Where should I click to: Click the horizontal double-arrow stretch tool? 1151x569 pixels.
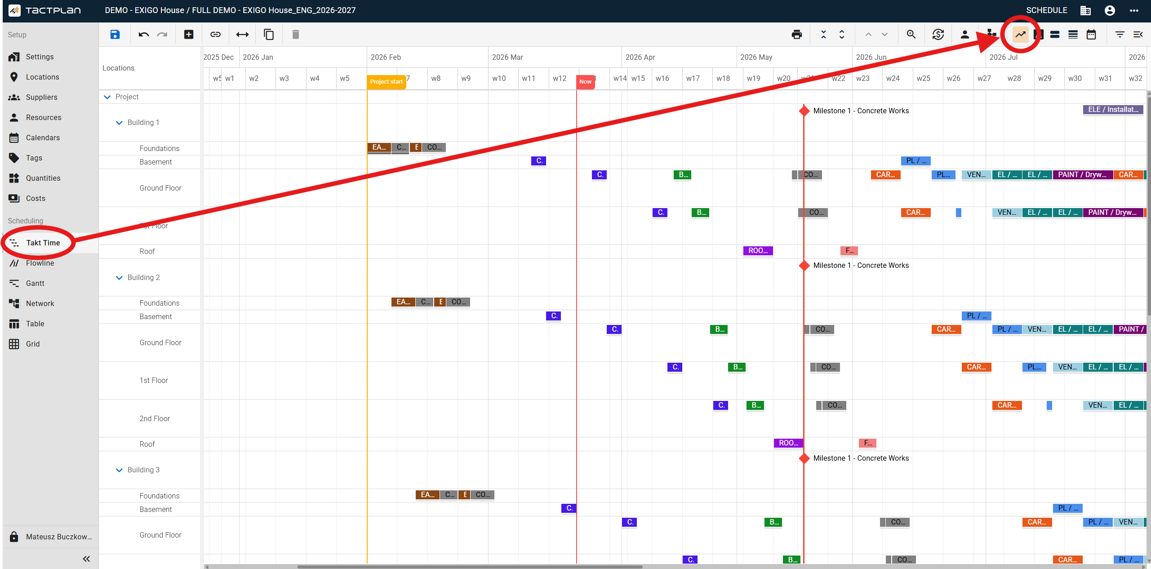242,35
